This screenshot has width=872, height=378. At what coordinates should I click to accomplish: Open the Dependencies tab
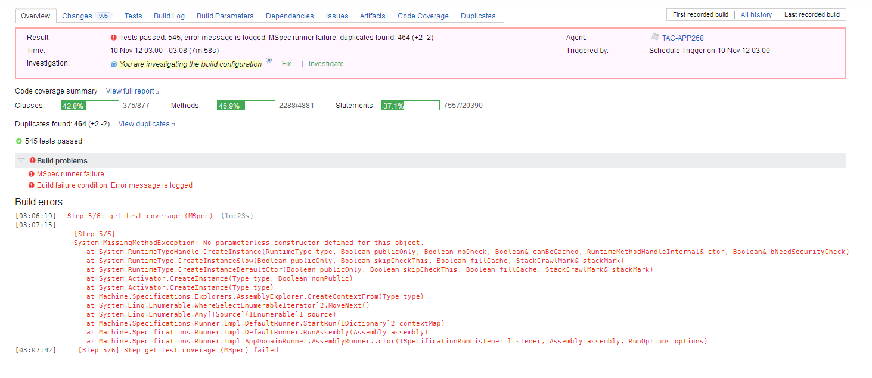[290, 16]
